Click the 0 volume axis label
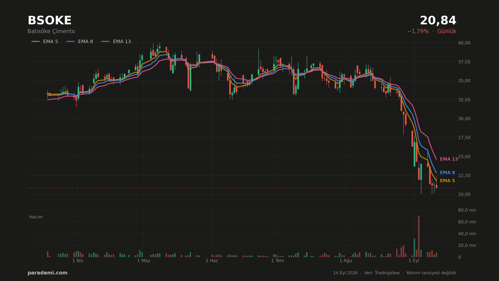499x281 pixels. (x=460, y=257)
